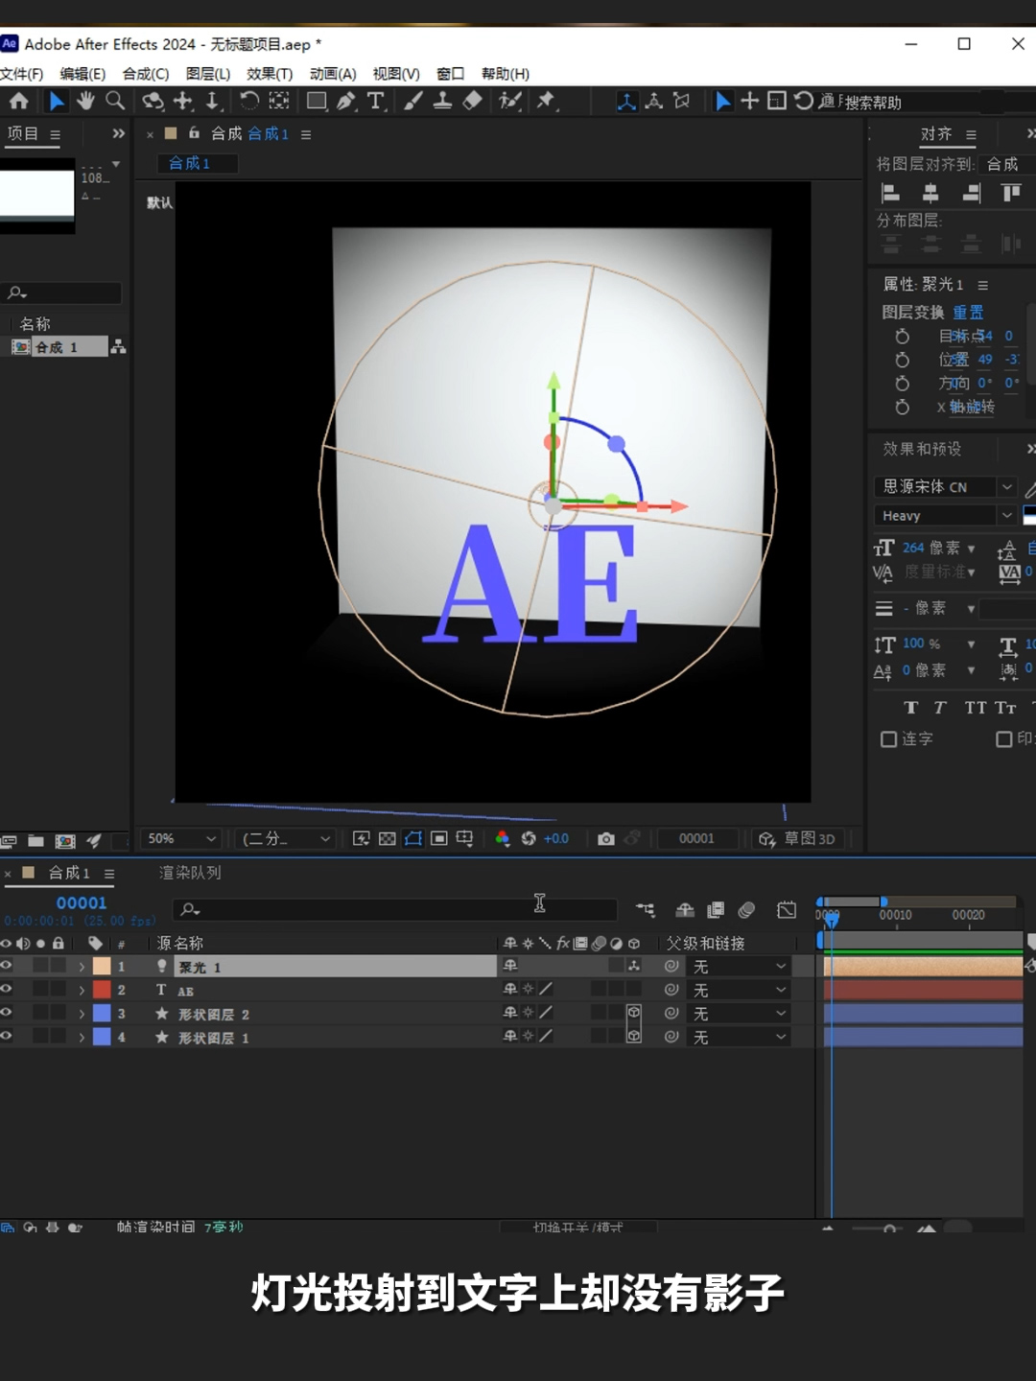Viewport: 1036px width, 1381px height.
Task: Select the Pen tool
Action: coord(346,101)
